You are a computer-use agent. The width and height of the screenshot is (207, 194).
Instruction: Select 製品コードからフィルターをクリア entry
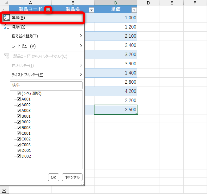pos(42,56)
